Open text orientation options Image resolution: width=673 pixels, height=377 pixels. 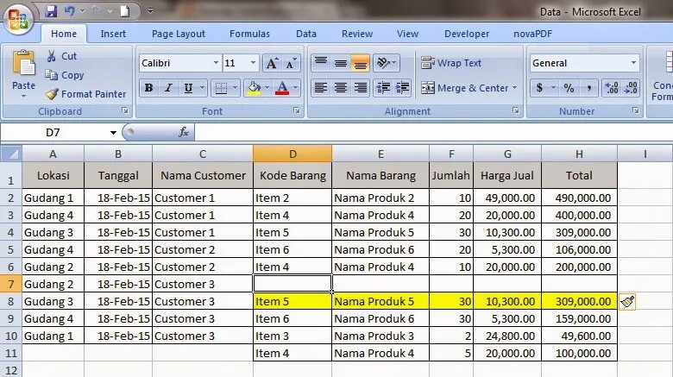coord(387,63)
